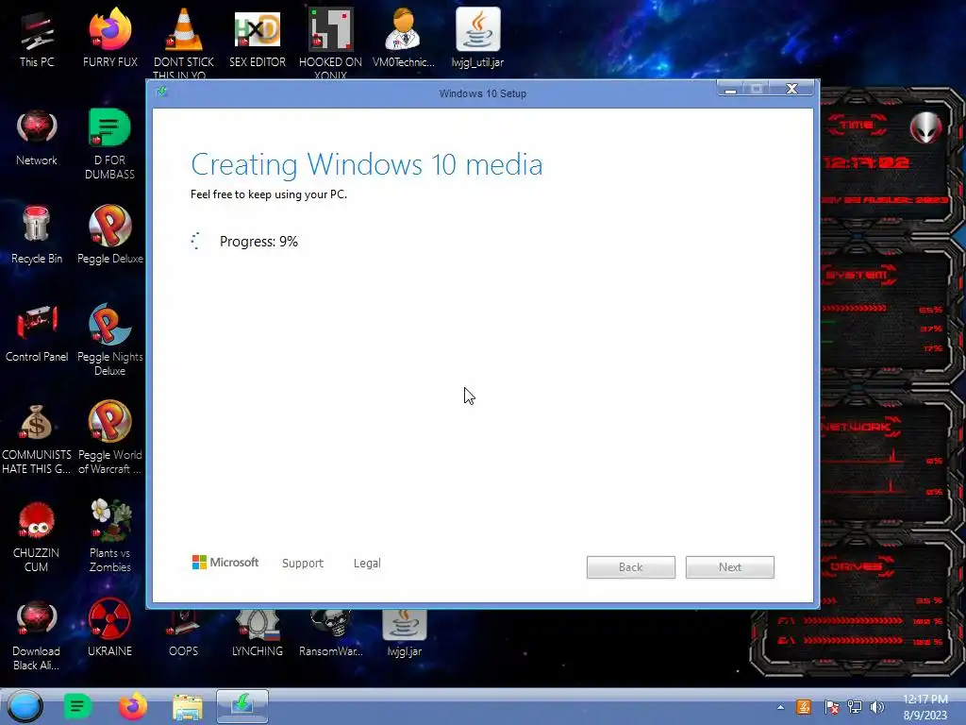Screen dimensions: 966x725
Task: Launch Plants vs Zombies shortcut
Action: click(109, 536)
